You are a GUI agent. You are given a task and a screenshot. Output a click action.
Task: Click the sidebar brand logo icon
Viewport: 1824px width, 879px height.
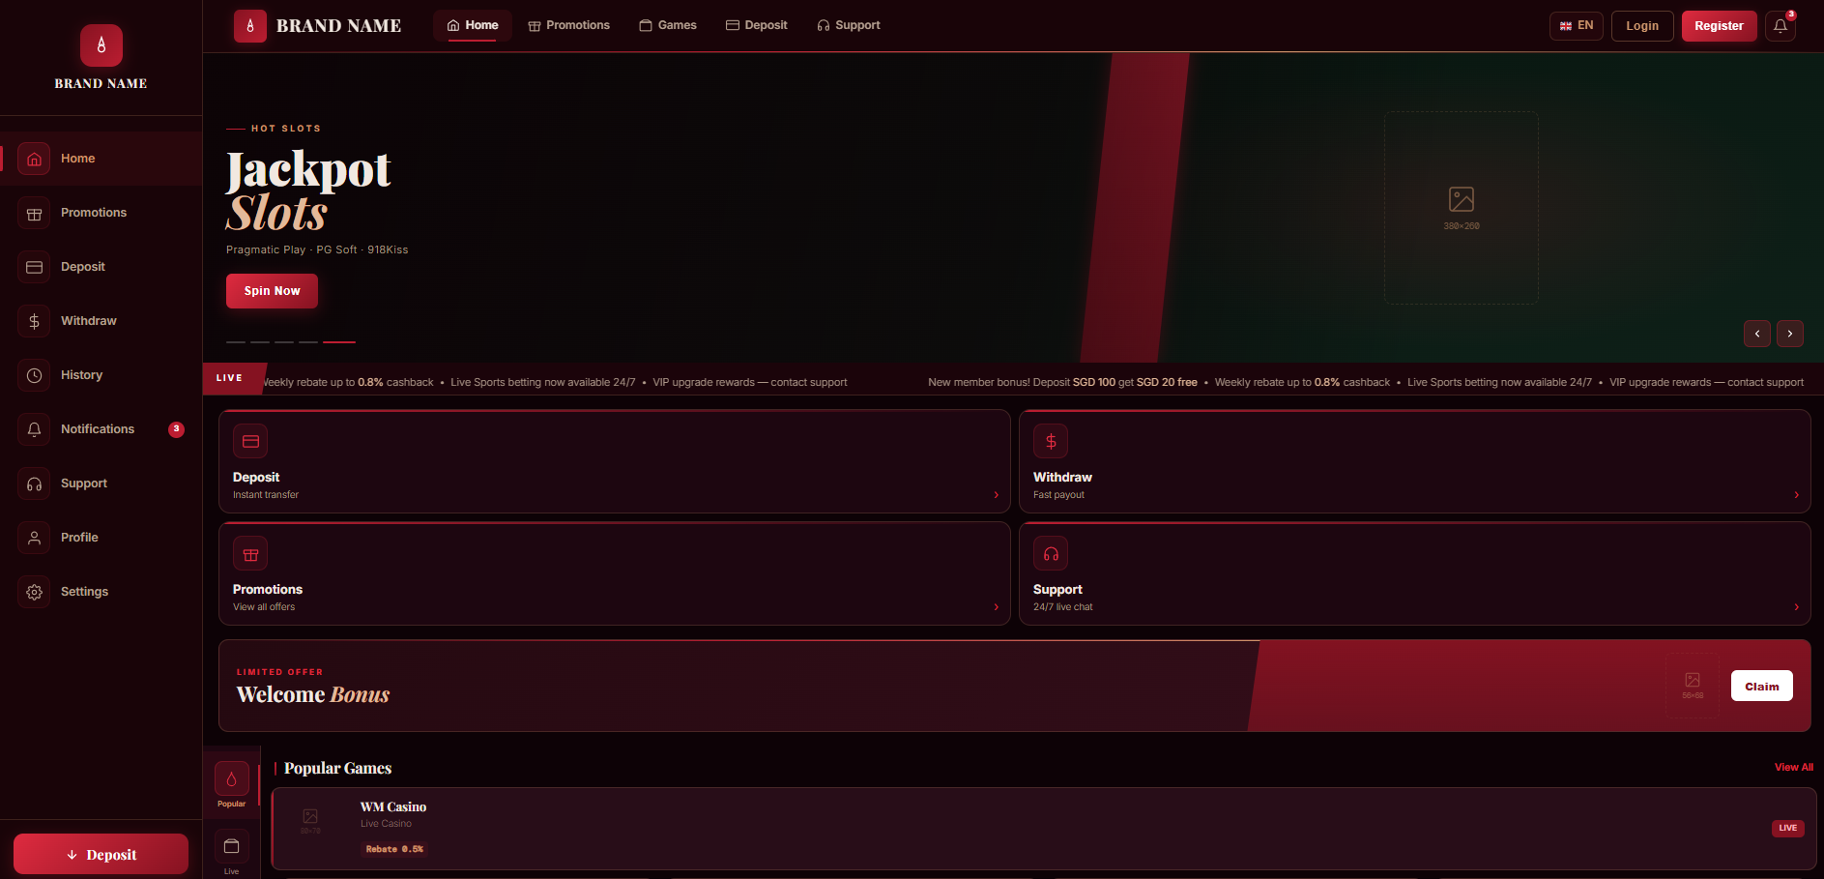(x=101, y=45)
